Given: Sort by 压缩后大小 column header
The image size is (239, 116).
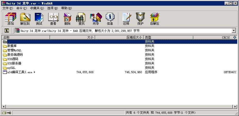Looking at the screenshot, I should 119,37.
